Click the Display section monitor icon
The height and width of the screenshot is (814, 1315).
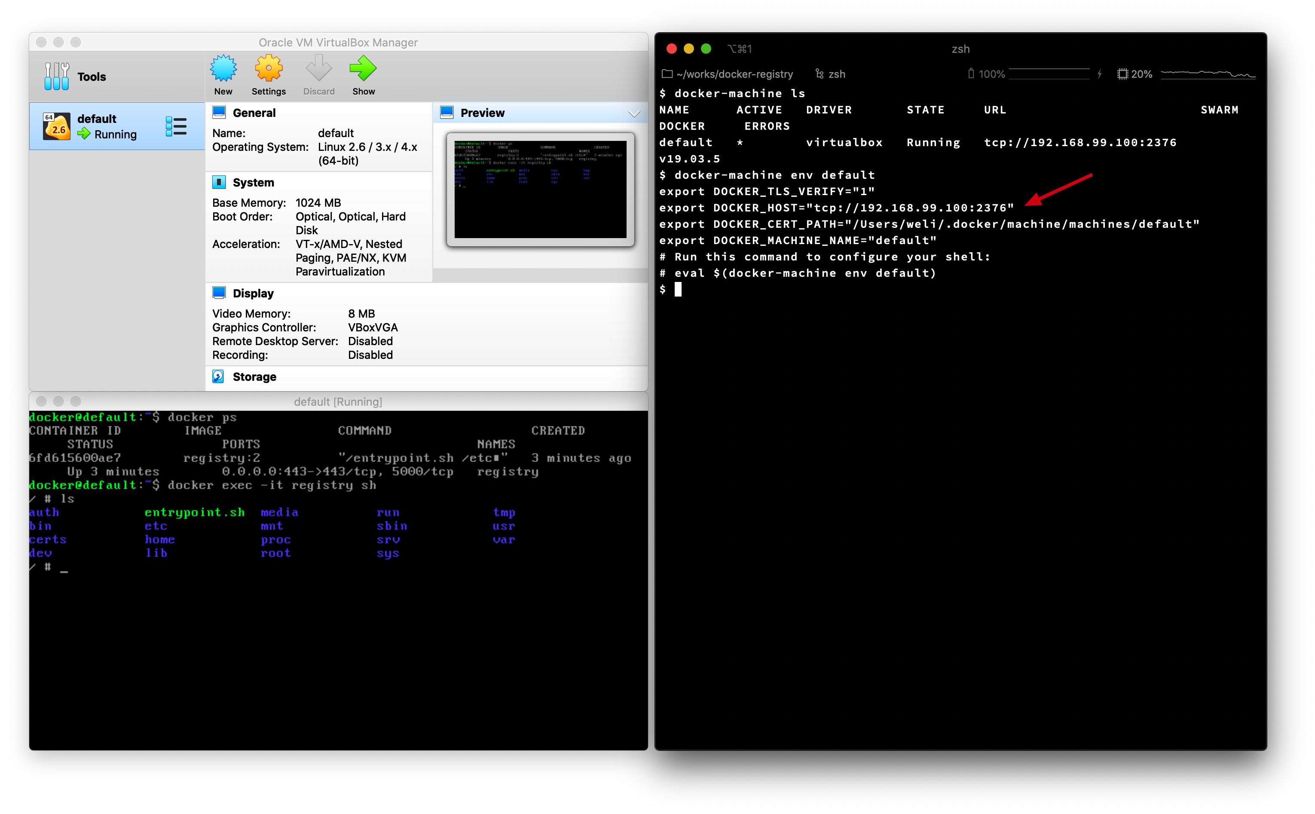[x=219, y=293]
